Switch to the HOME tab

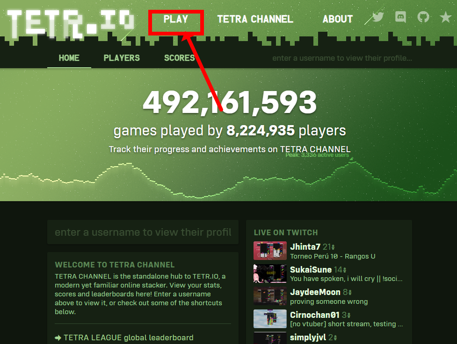(x=69, y=58)
